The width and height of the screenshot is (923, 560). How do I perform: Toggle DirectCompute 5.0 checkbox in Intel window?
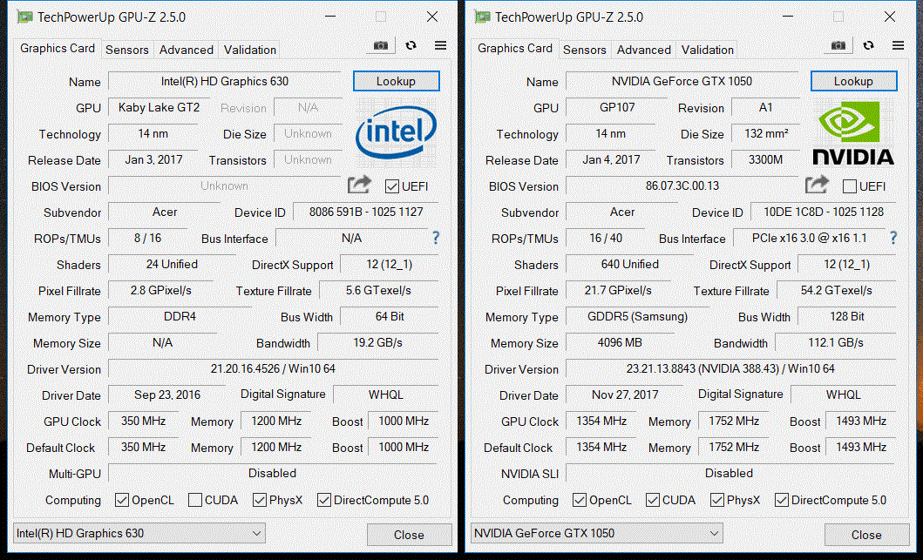tap(323, 500)
